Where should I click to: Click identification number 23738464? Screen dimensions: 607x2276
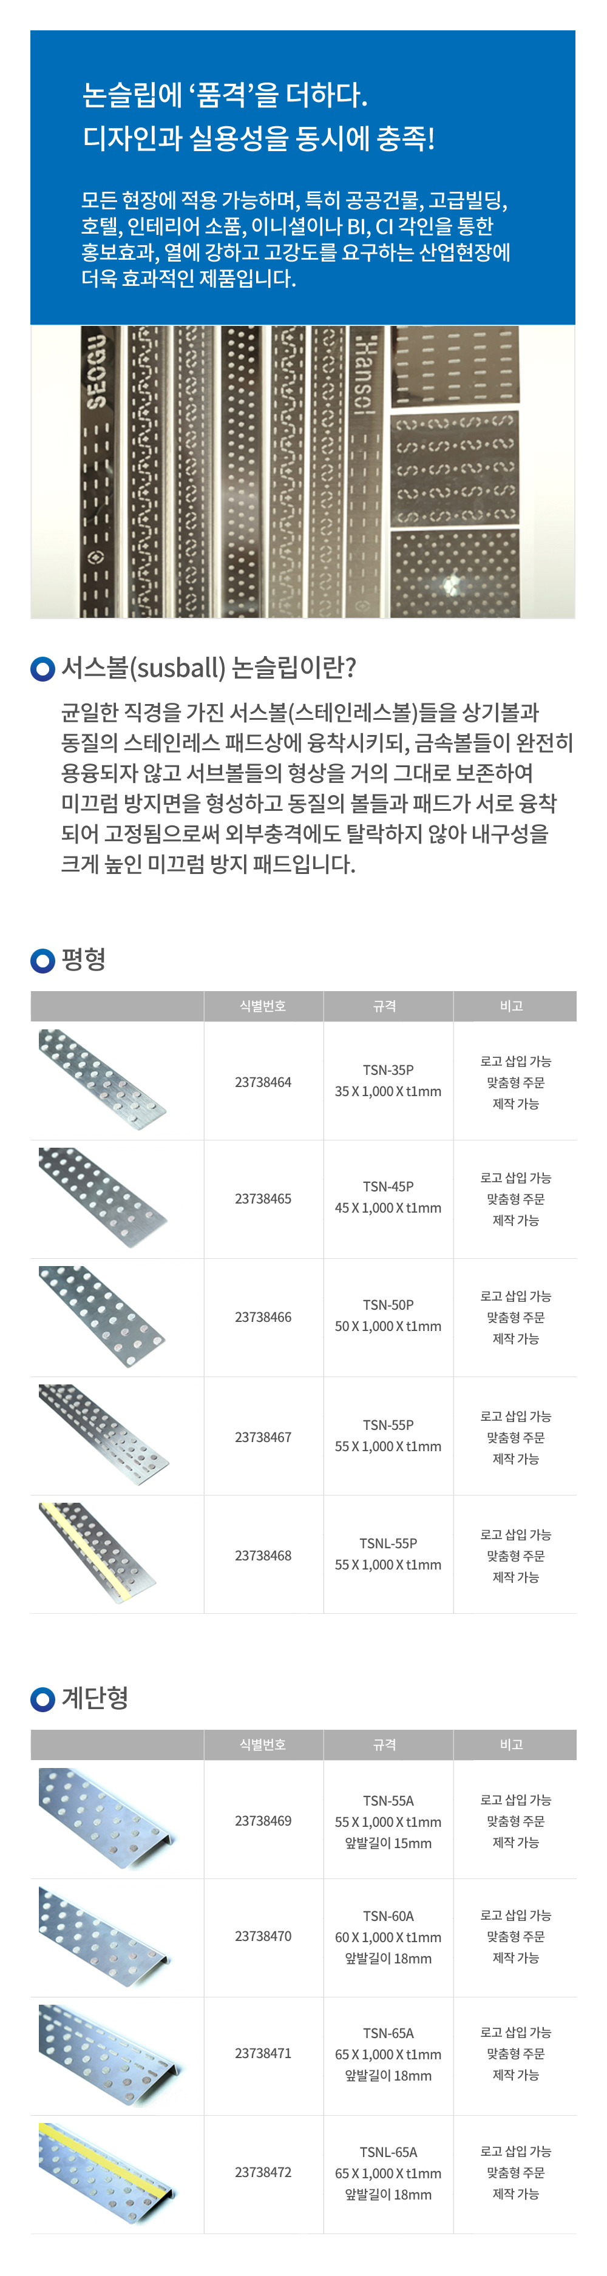(263, 1082)
